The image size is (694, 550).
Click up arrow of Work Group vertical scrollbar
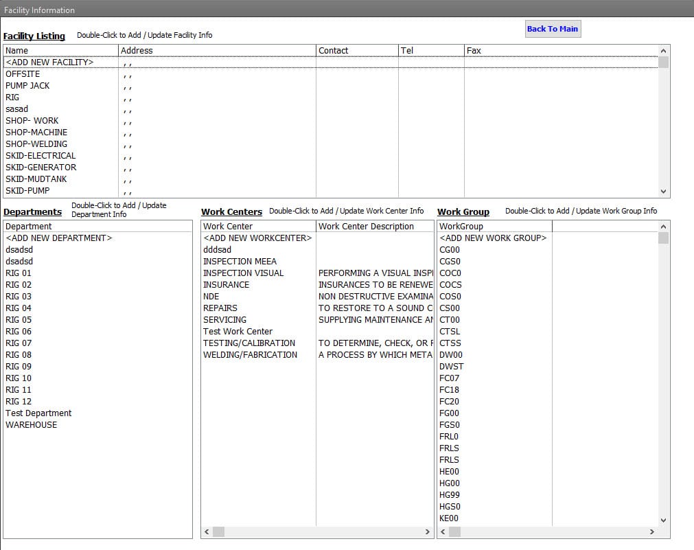[x=664, y=227]
